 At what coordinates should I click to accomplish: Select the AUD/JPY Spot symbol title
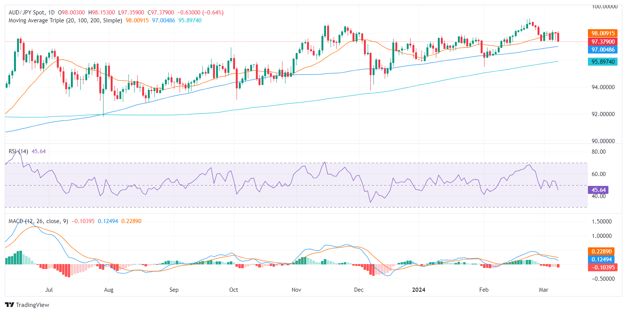[x=32, y=13]
